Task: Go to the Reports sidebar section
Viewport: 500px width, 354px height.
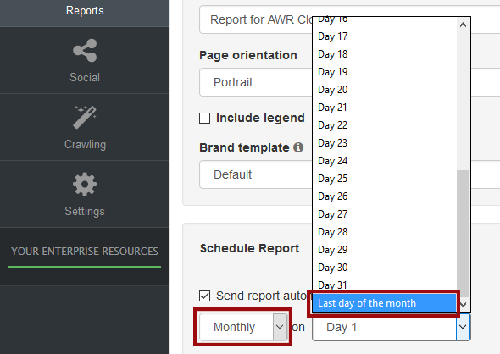Action: pos(85,11)
